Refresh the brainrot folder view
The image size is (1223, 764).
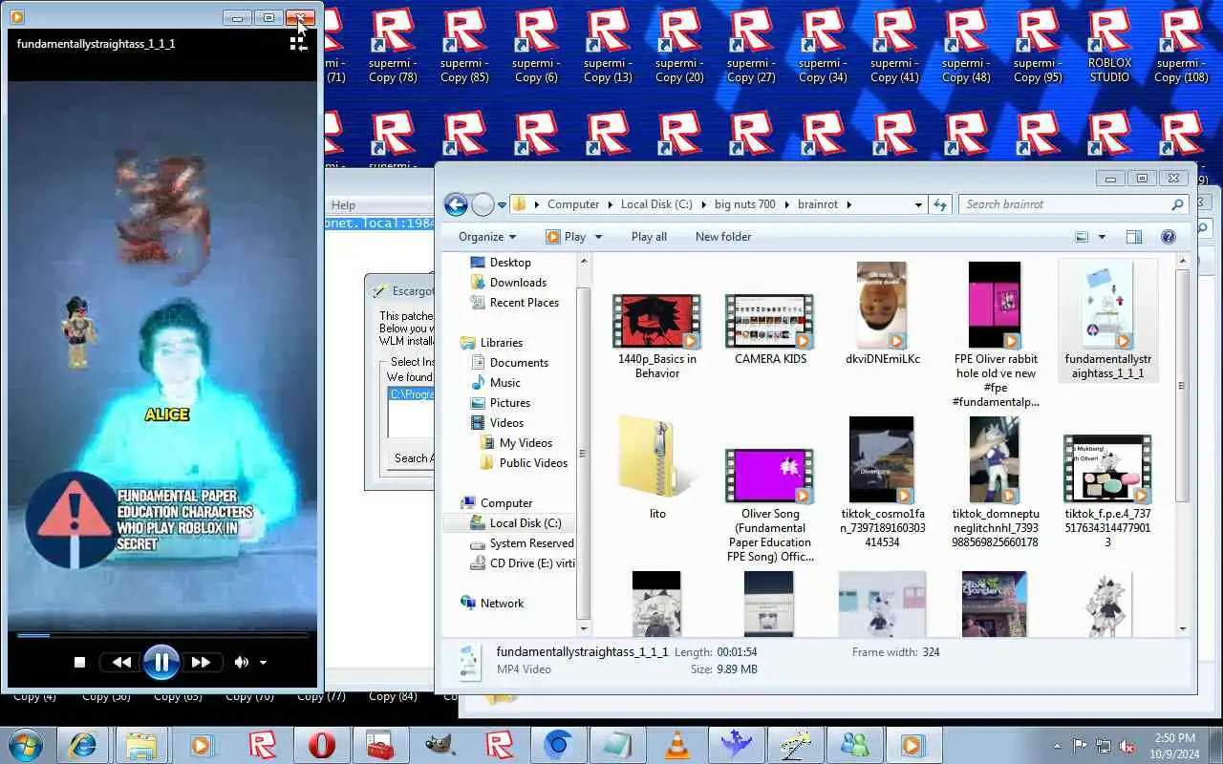point(940,204)
